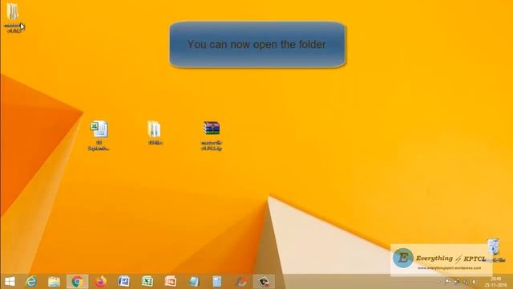Open the Recycle Bin icon
The width and height of the screenshot is (513, 289).
[x=494, y=246]
